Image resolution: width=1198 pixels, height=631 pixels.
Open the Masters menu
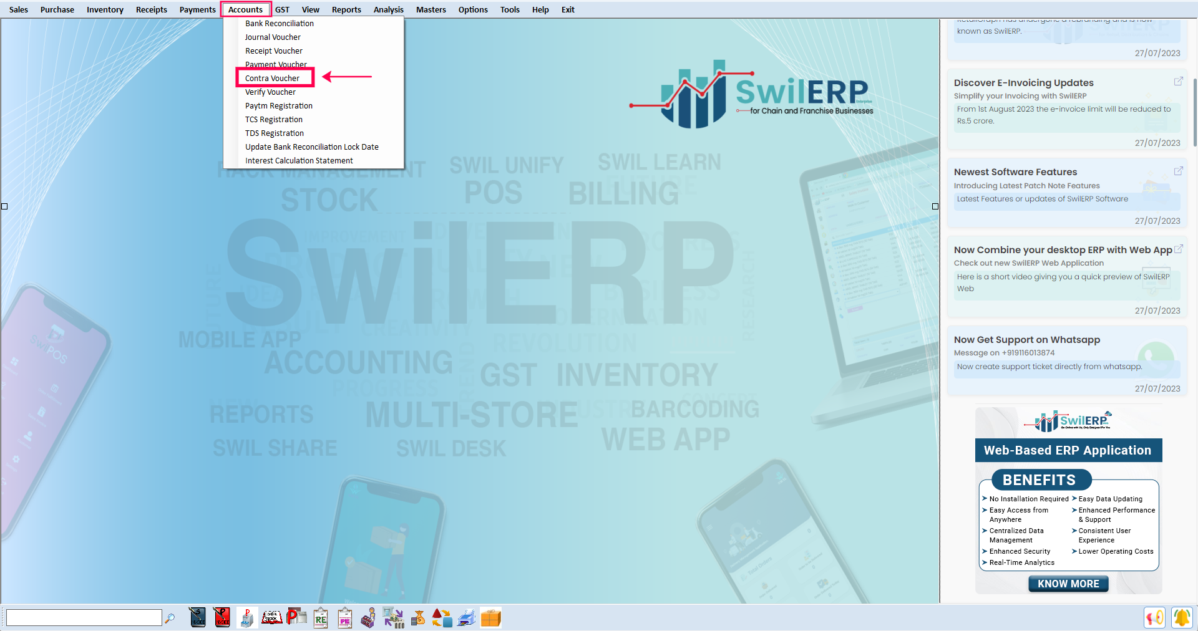point(431,9)
